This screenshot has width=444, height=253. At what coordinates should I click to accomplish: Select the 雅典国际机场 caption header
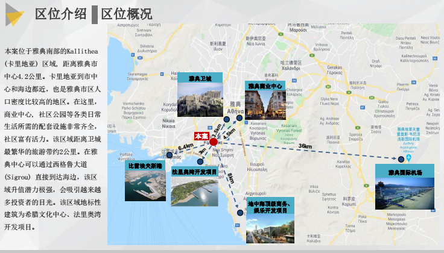pos(405,172)
